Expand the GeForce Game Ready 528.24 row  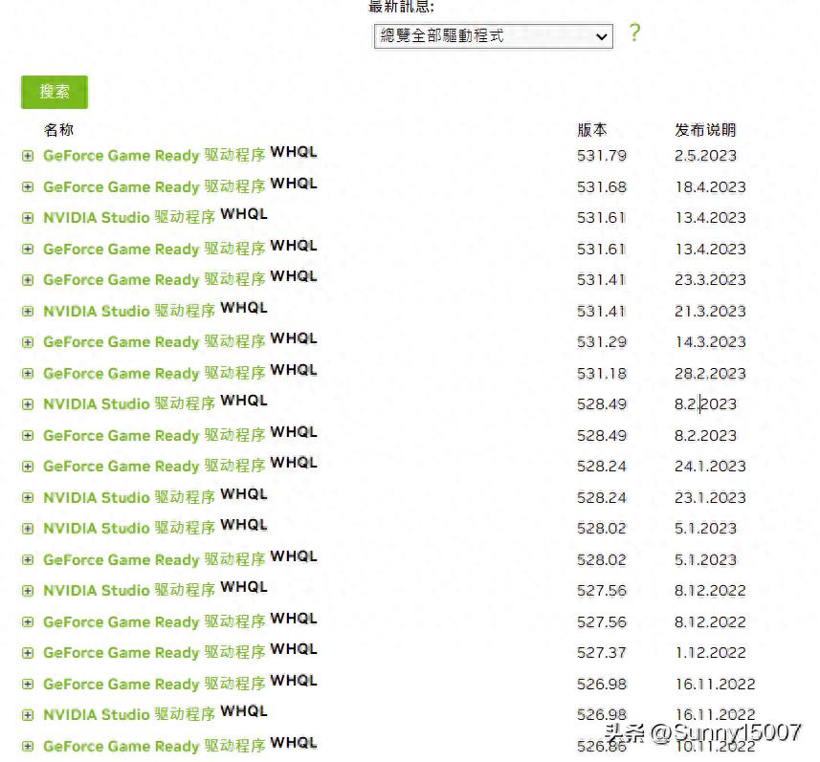tap(28, 467)
